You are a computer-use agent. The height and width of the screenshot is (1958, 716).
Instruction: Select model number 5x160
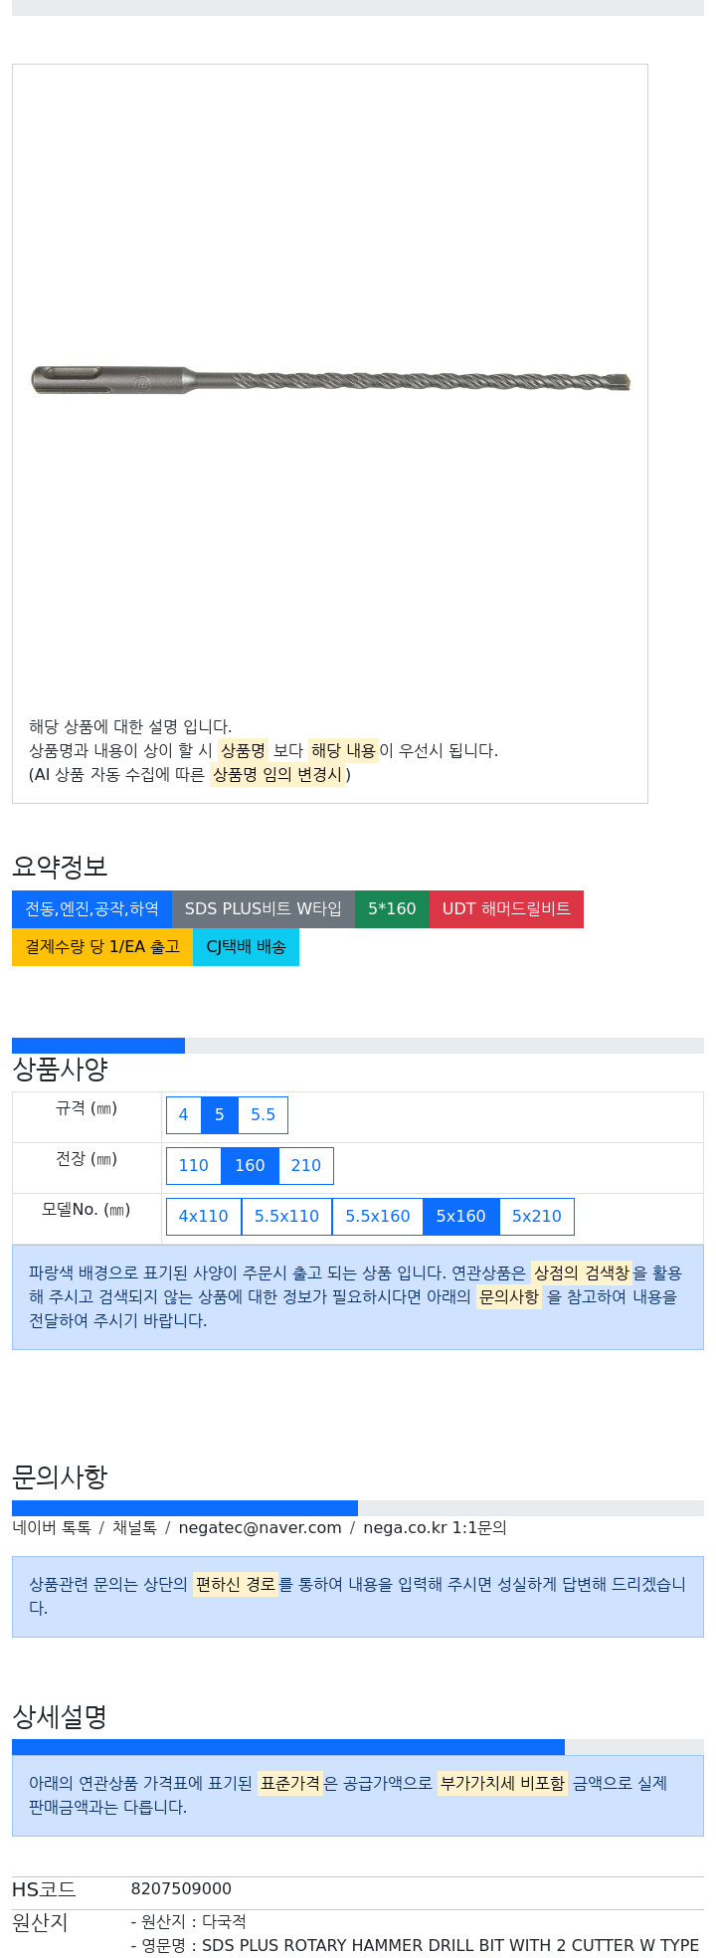click(461, 1217)
